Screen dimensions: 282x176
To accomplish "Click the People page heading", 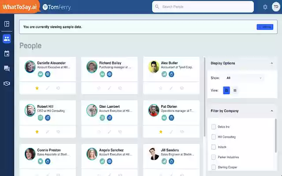I will coord(30,46).
